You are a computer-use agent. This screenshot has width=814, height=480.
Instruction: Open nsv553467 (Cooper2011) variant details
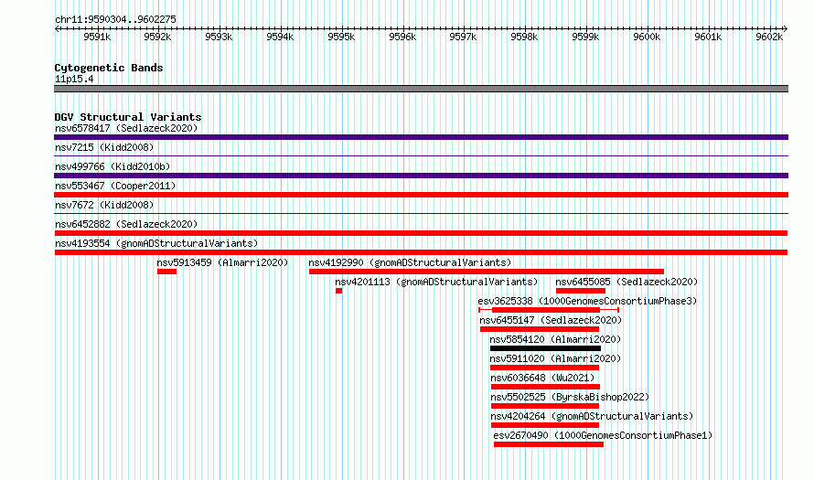115,186
